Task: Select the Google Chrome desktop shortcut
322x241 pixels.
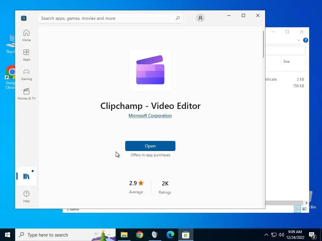Action: (x=10, y=78)
